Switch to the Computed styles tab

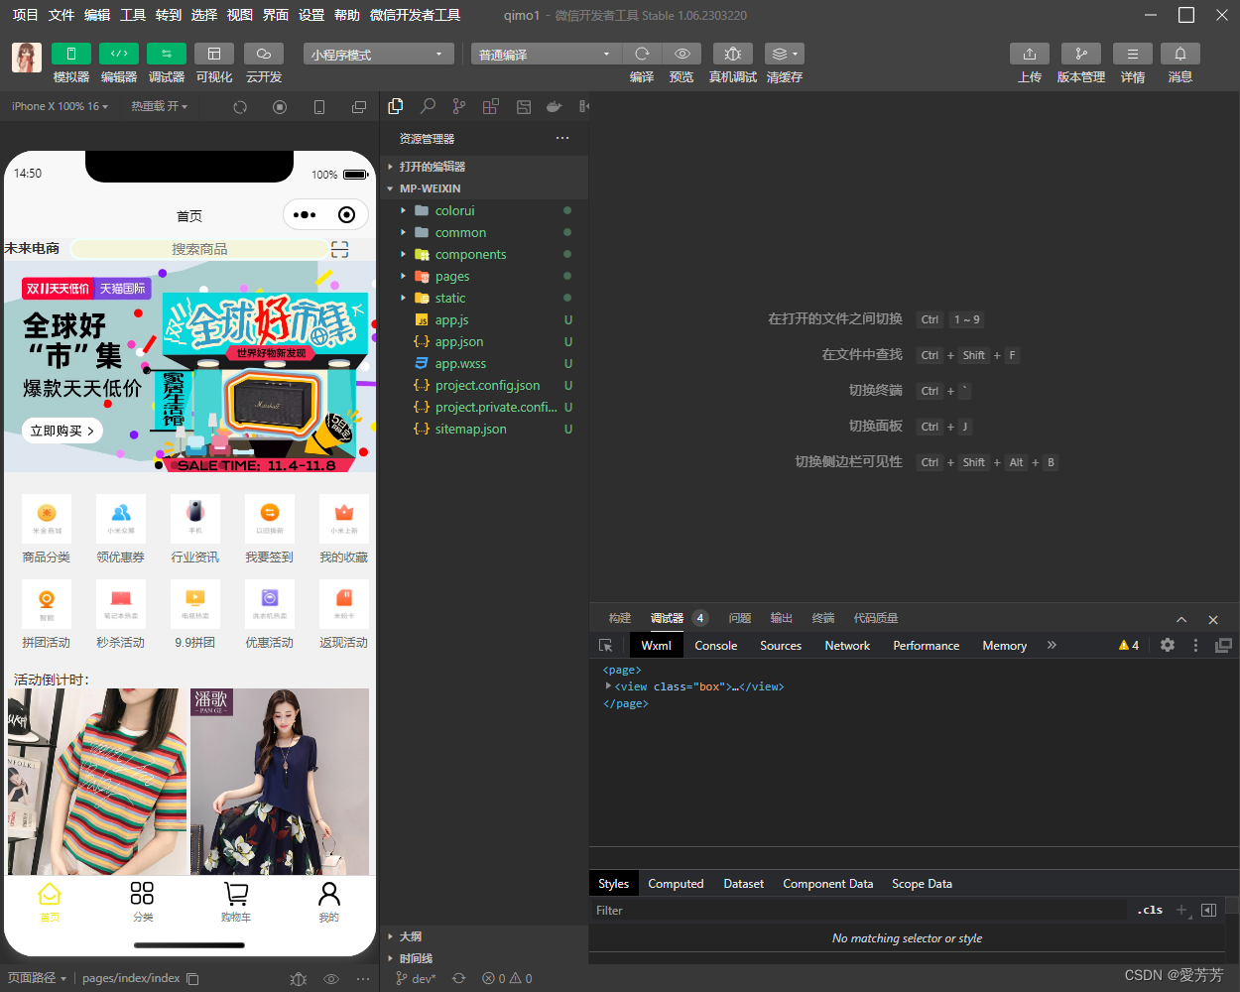676,883
